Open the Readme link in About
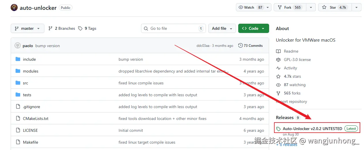The height and width of the screenshot is (150, 364). coord(291,51)
